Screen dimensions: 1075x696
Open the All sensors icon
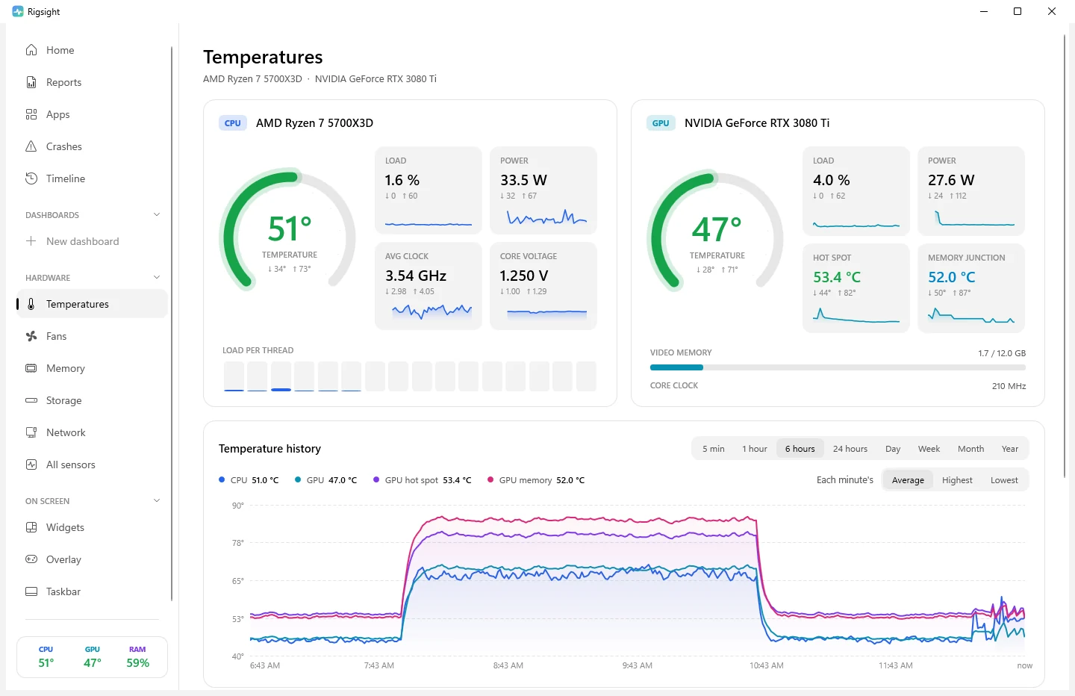tap(31, 464)
